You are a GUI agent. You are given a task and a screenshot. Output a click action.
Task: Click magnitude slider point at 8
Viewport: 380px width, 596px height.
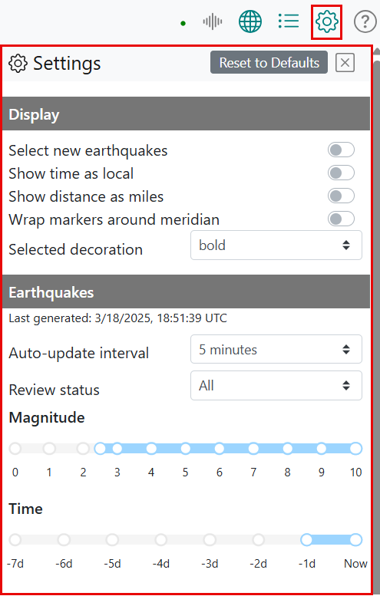(288, 449)
